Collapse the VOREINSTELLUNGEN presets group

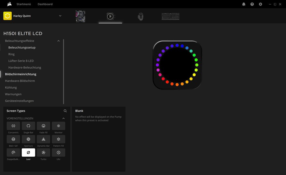coord(64,118)
